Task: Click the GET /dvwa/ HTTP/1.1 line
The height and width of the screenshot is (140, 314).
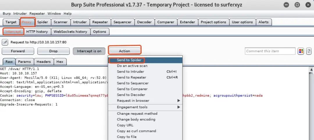Action: [x=19, y=69]
